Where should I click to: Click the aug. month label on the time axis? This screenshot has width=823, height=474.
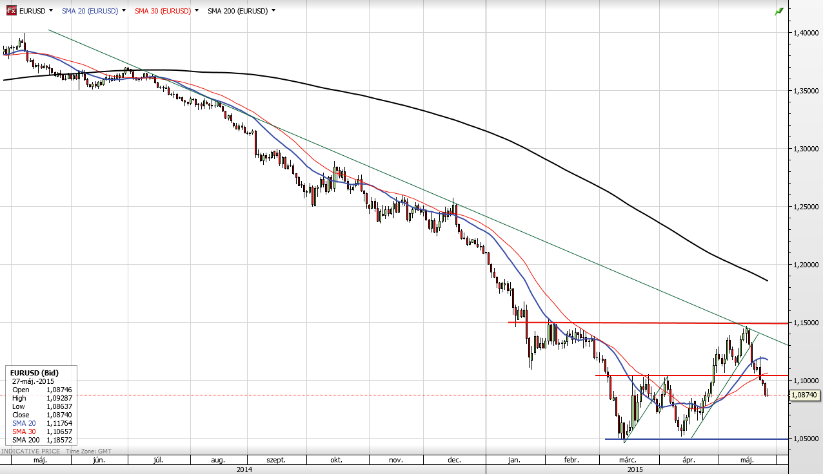pyautogui.click(x=217, y=460)
